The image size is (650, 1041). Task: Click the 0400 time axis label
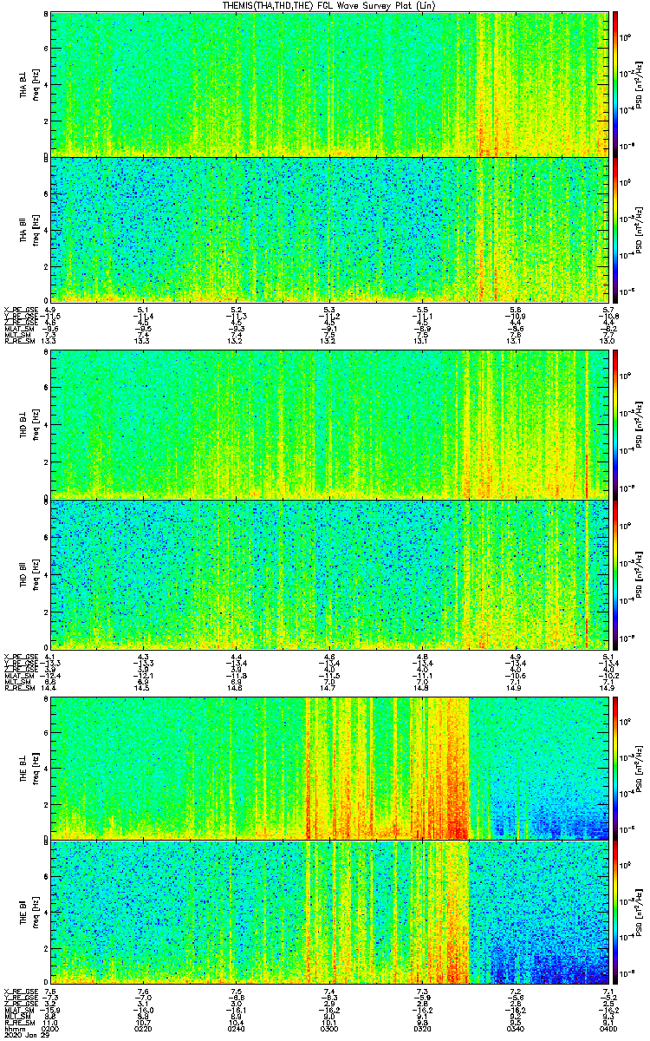[x=608, y=1030]
